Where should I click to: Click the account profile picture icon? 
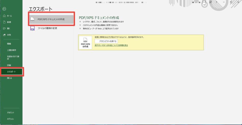pos(204,2)
